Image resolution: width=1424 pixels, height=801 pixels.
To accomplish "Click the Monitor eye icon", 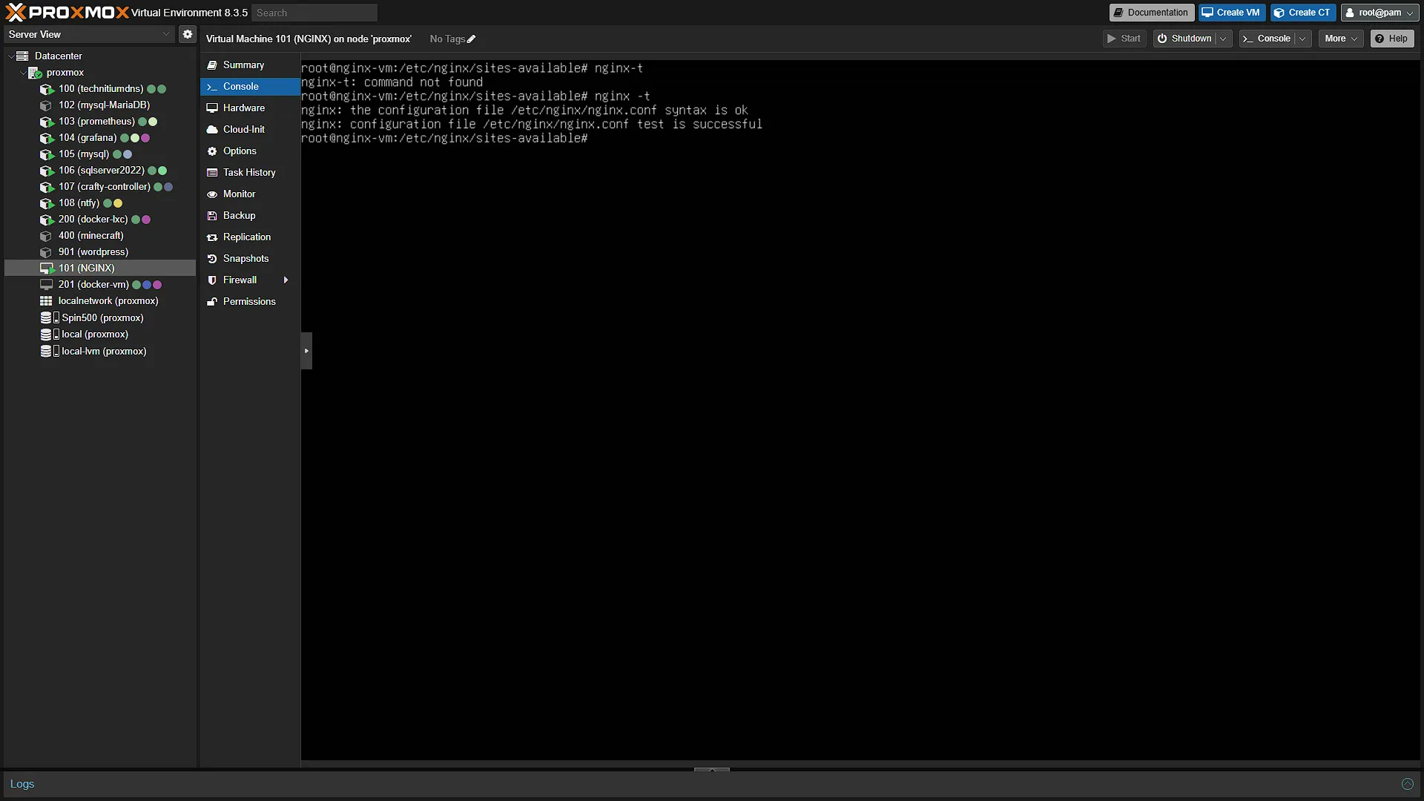I will click(x=212, y=194).
